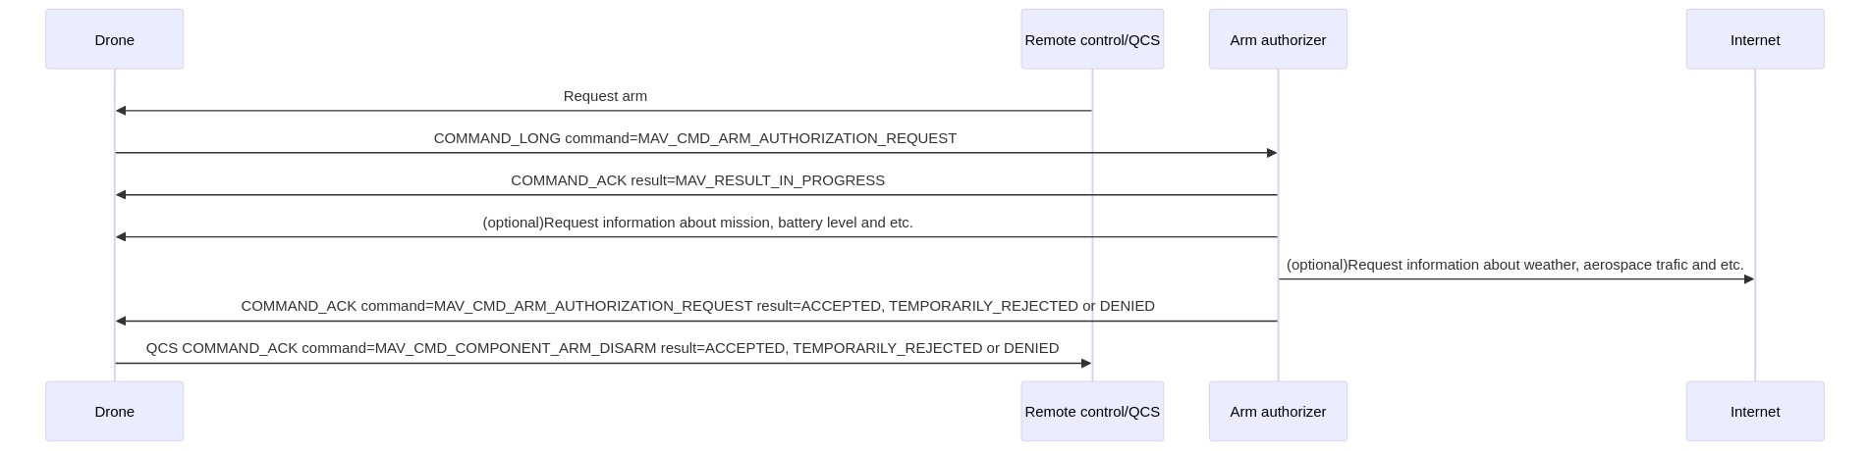
Task: Click the optional weather information request label
Action: (1514, 265)
